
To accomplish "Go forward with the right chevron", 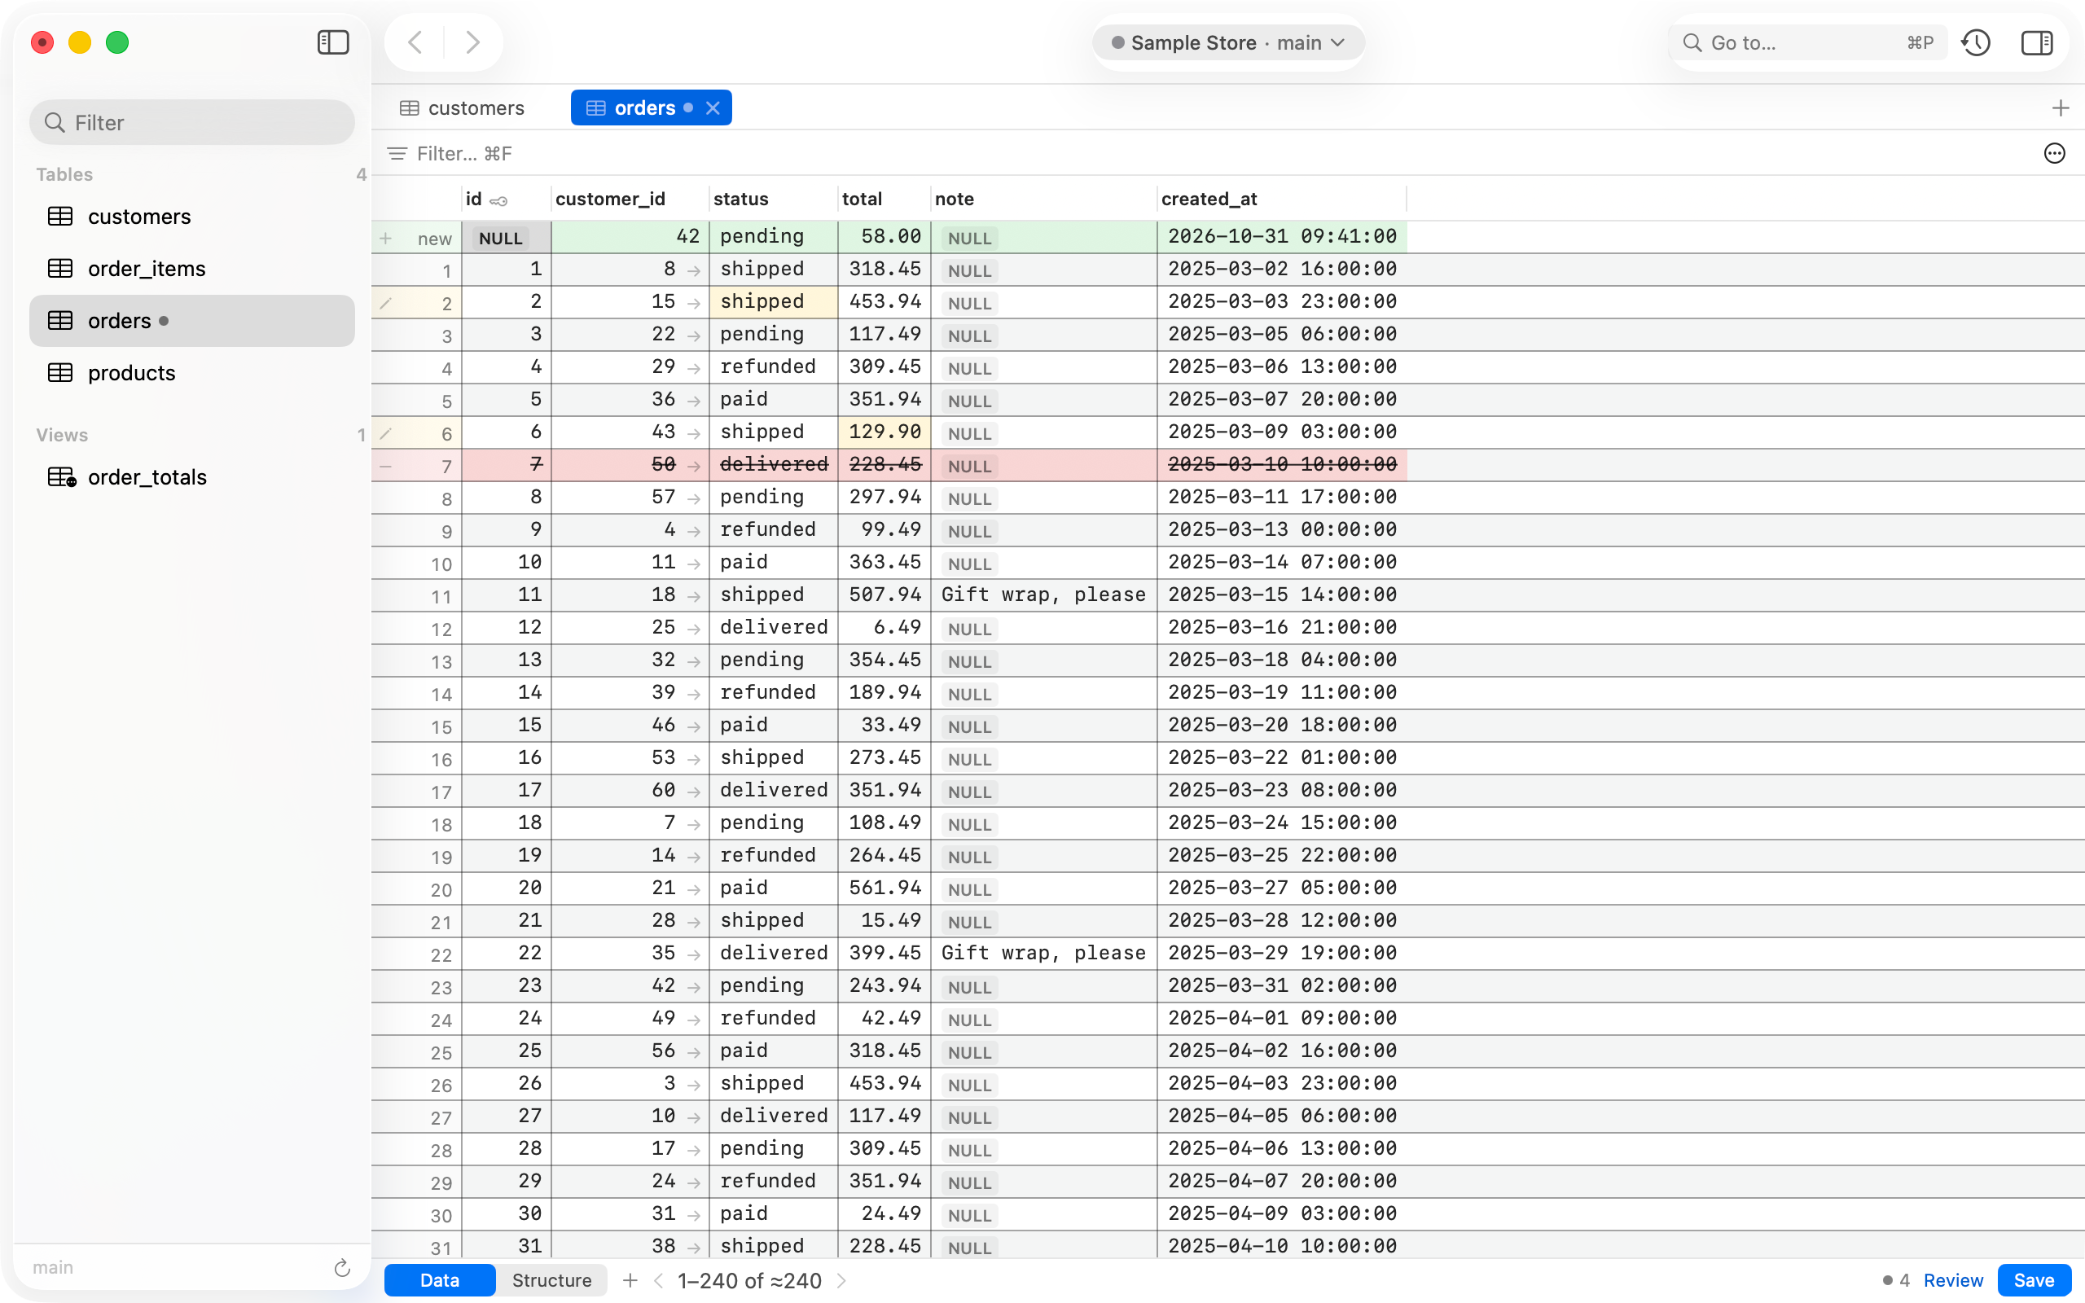I will click(x=472, y=42).
